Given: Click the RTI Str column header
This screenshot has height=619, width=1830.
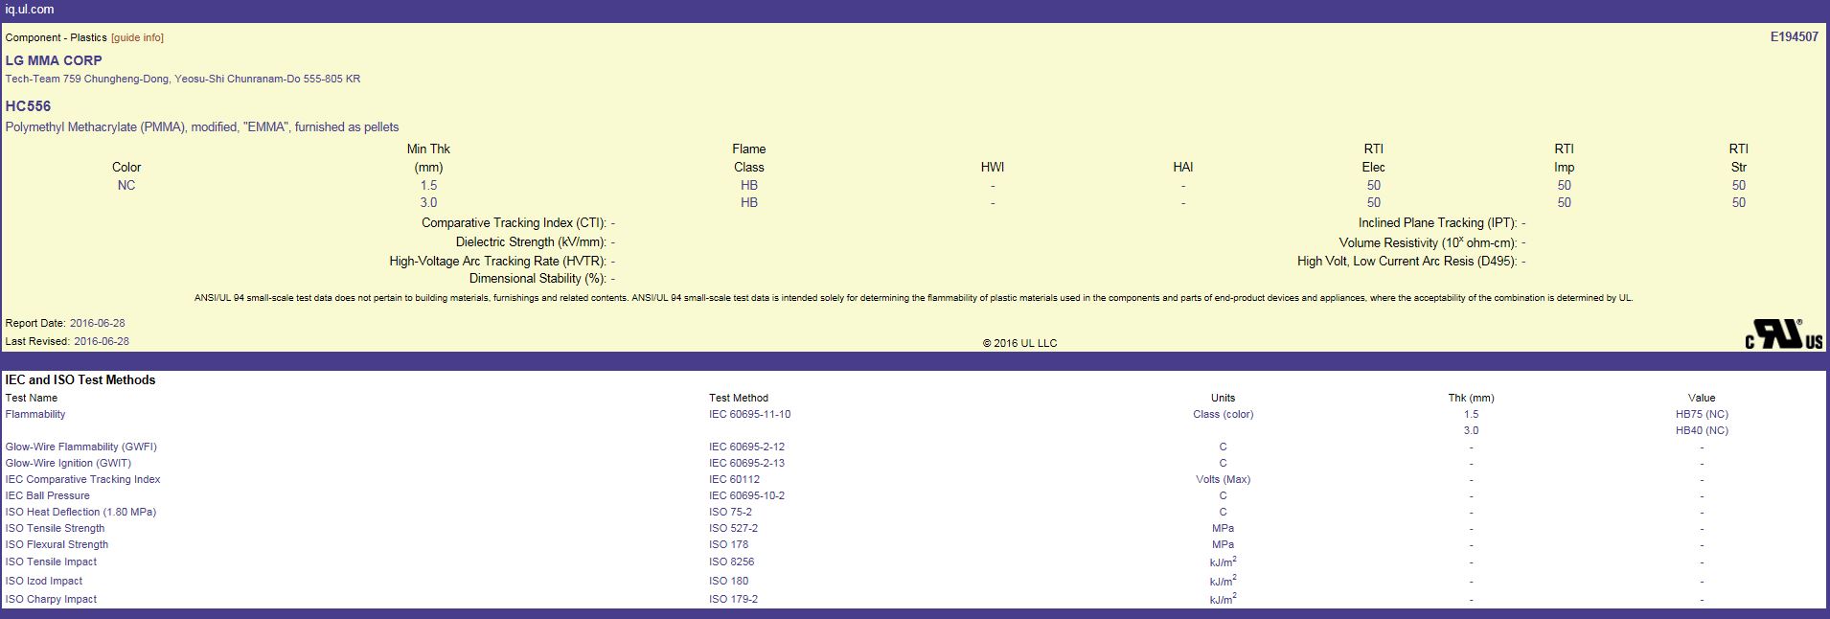Looking at the screenshot, I should [x=1739, y=158].
